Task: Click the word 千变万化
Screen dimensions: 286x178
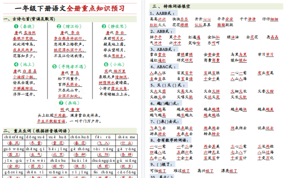Action: click(x=266, y=158)
